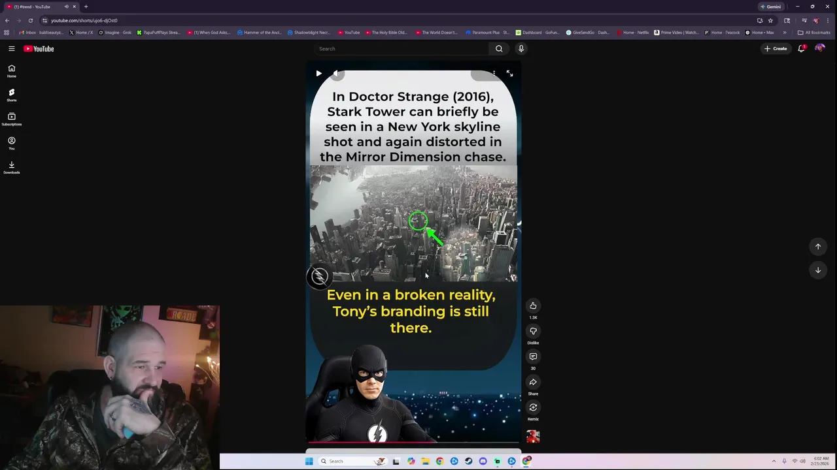Open the Home - Peacock bookmark
837x470 pixels.
pyautogui.click(x=722, y=32)
